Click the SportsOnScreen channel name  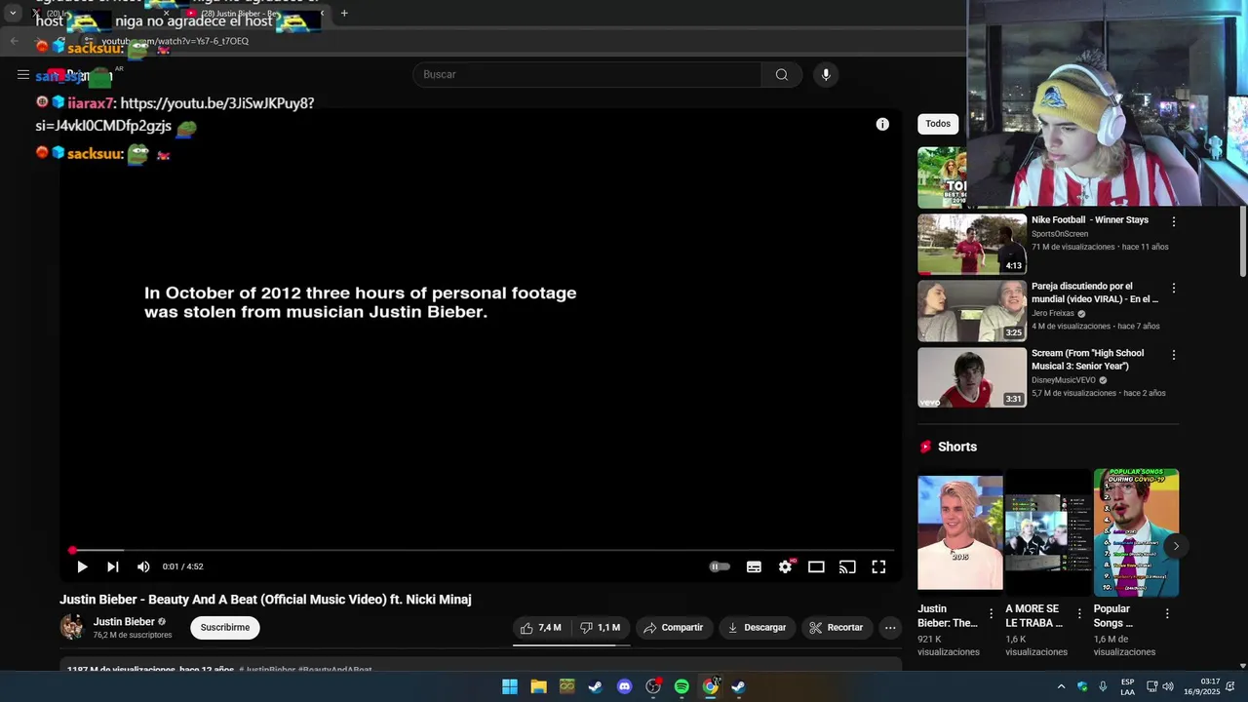pyautogui.click(x=1060, y=234)
